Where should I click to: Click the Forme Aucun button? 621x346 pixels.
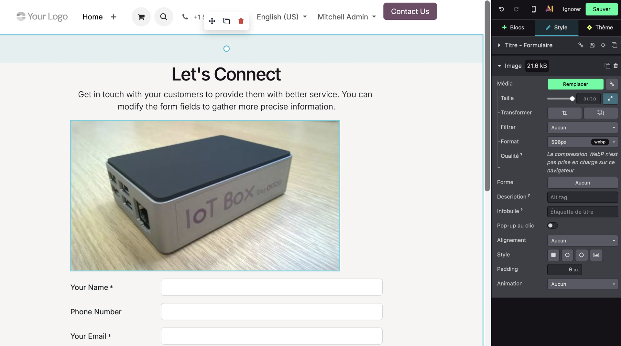(583, 183)
